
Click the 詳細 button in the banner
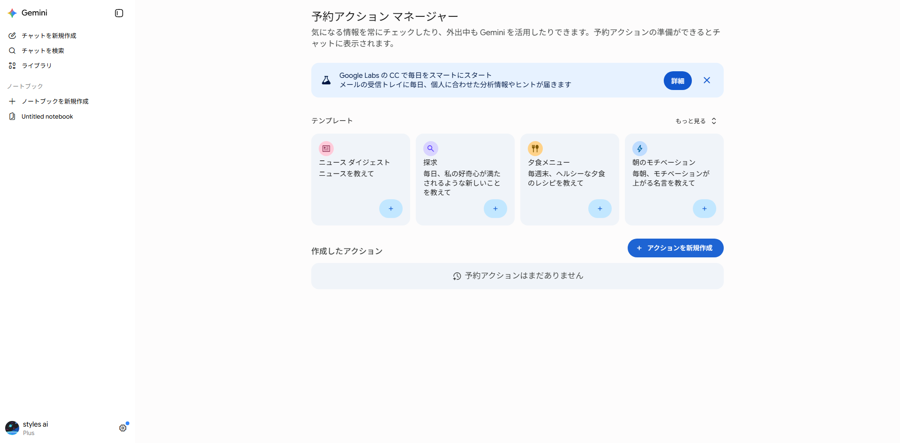coord(677,81)
